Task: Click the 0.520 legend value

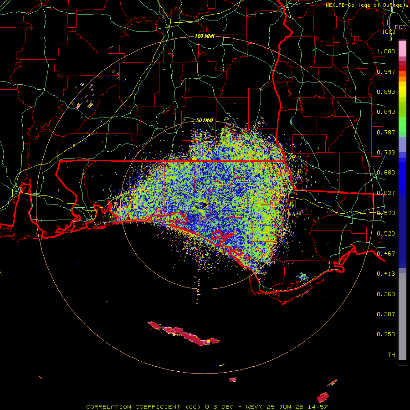Action: coord(386,234)
